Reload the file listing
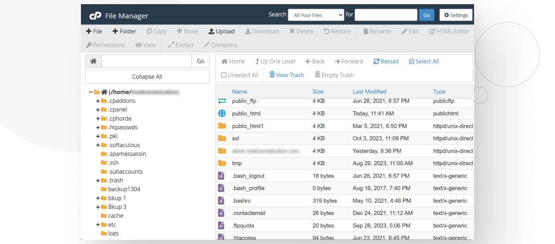The height and width of the screenshot is (244, 555). click(386, 61)
